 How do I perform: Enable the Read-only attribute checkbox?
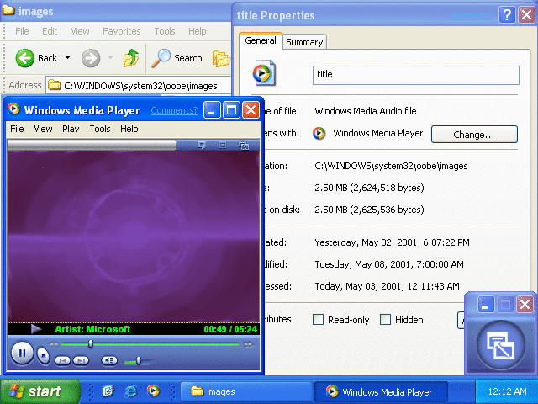pyautogui.click(x=318, y=320)
